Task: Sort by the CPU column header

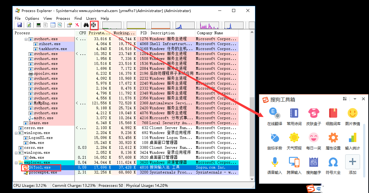Action: tap(81, 33)
